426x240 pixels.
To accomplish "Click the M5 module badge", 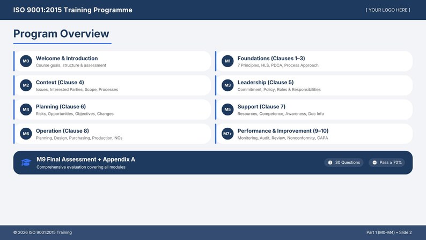I will [227, 110].
